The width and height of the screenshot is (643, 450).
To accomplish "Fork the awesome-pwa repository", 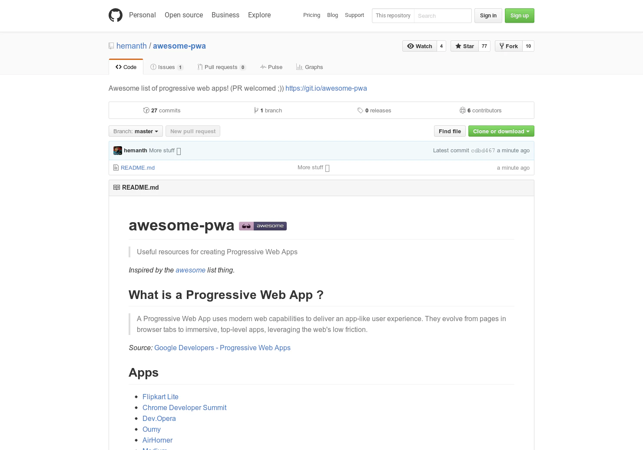I will [508, 46].
